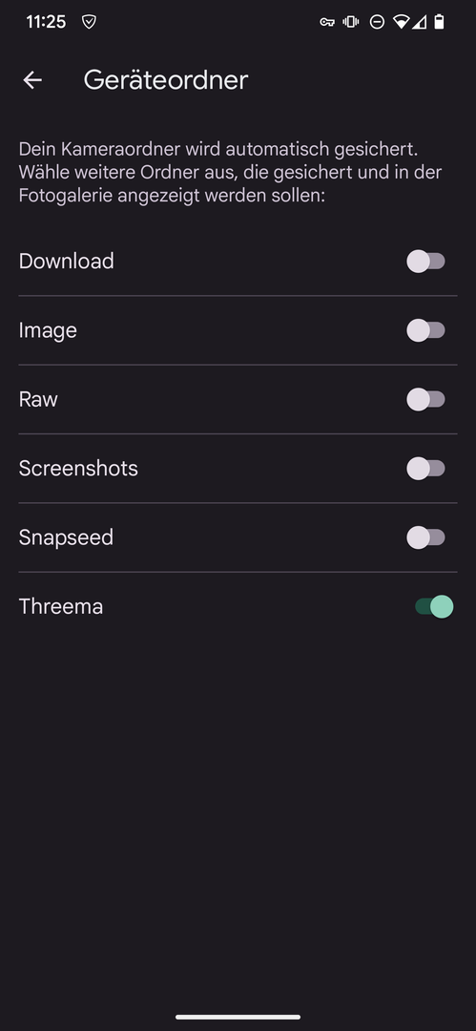The height and width of the screenshot is (1031, 476).
Task: Tap the battery status icon
Action: pos(439,22)
